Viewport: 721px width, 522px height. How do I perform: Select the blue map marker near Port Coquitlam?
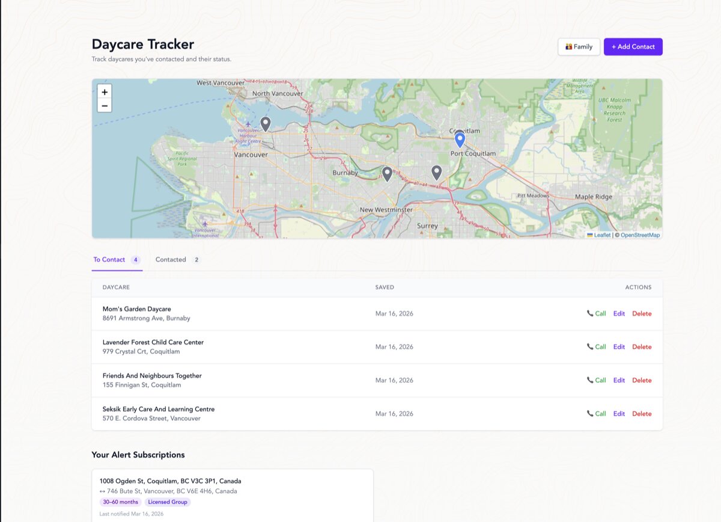click(x=460, y=140)
